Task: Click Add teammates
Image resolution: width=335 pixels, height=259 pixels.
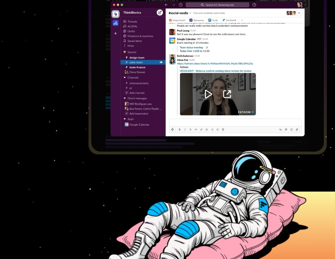Action: click(136, 114)
